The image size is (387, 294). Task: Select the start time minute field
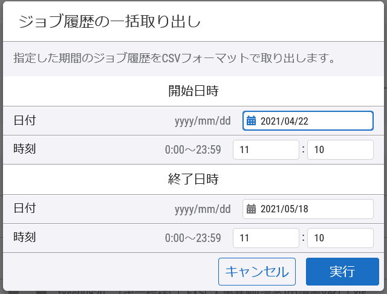coord(340,149)
